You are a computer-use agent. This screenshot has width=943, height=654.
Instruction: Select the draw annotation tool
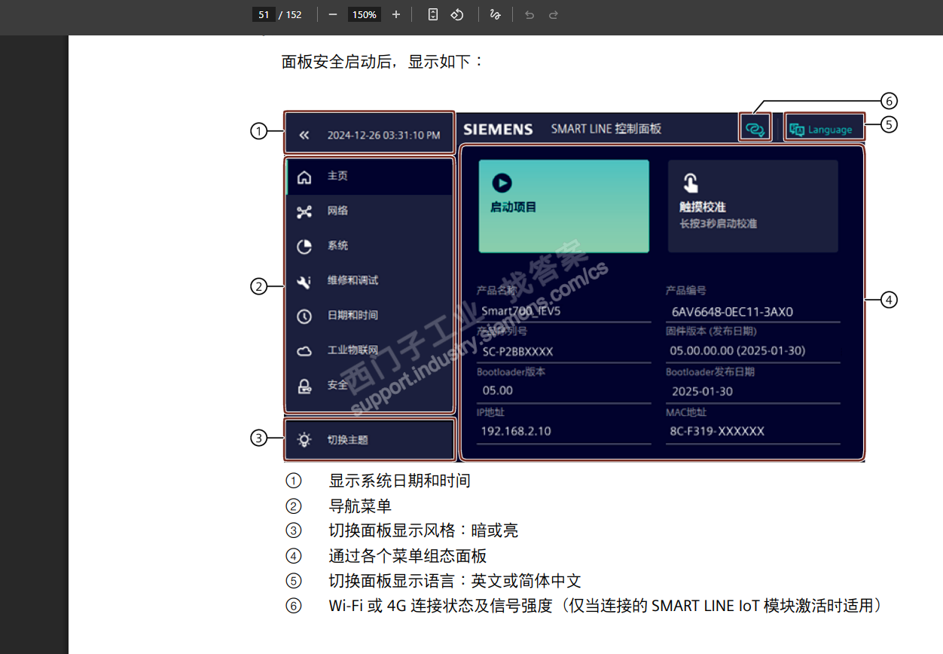pos(495,14)
